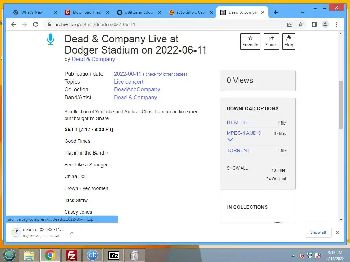Click the Action Center flag icon
Image resolution: width=350 pixels, height=262 pixels.
pos(318,256)
